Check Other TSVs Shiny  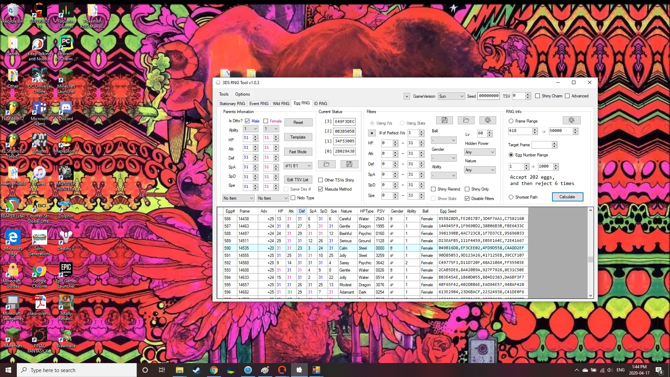point(321,180)
